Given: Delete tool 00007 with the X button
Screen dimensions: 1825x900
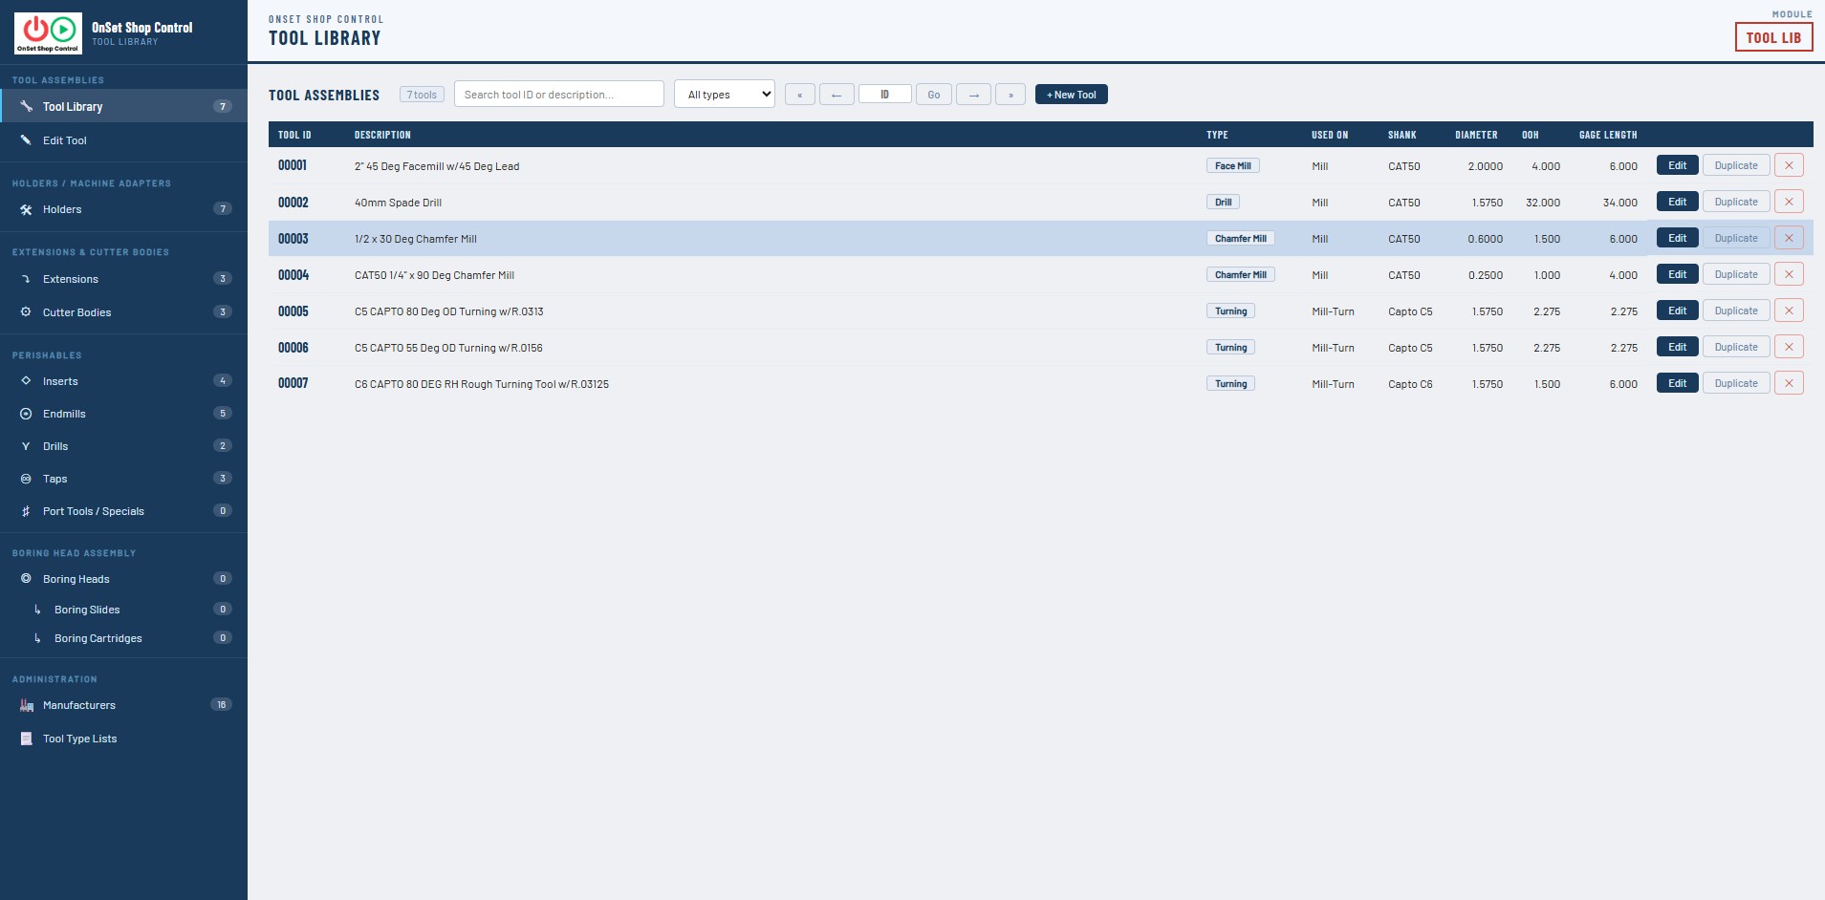Looking at the screenshot, I should pyautogui.click(x=1789, y=383).
